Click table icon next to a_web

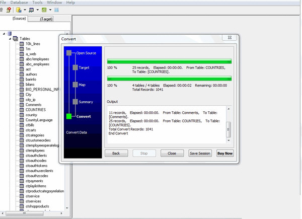point(22,54)
